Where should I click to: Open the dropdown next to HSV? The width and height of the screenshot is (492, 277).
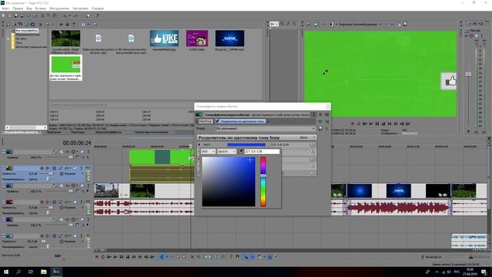227,152
